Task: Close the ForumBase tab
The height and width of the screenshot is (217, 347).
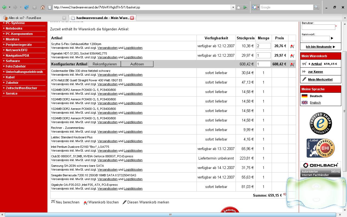Action: (x=64, y=18)
